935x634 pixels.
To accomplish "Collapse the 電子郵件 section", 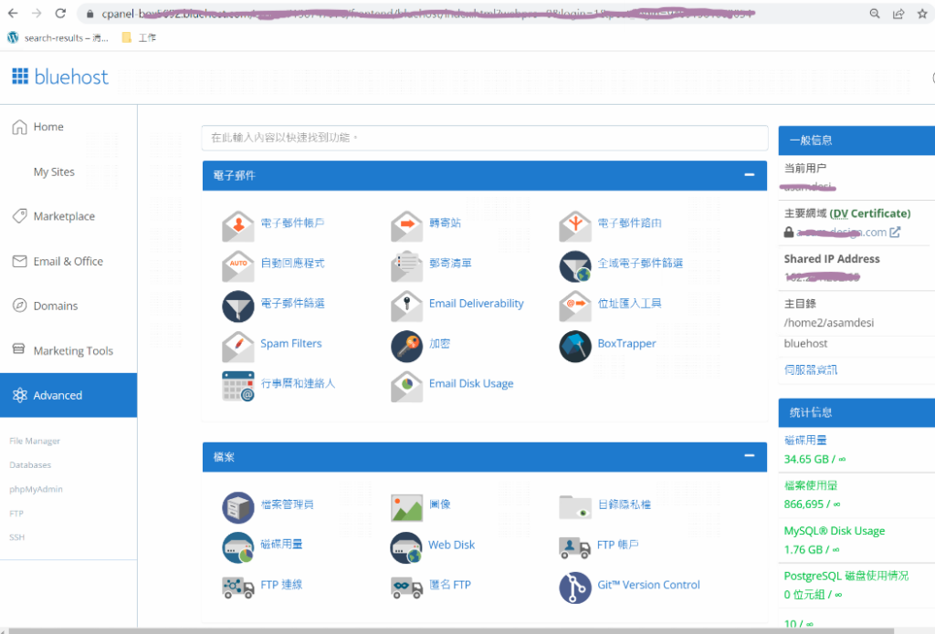I will coord(749,175).
